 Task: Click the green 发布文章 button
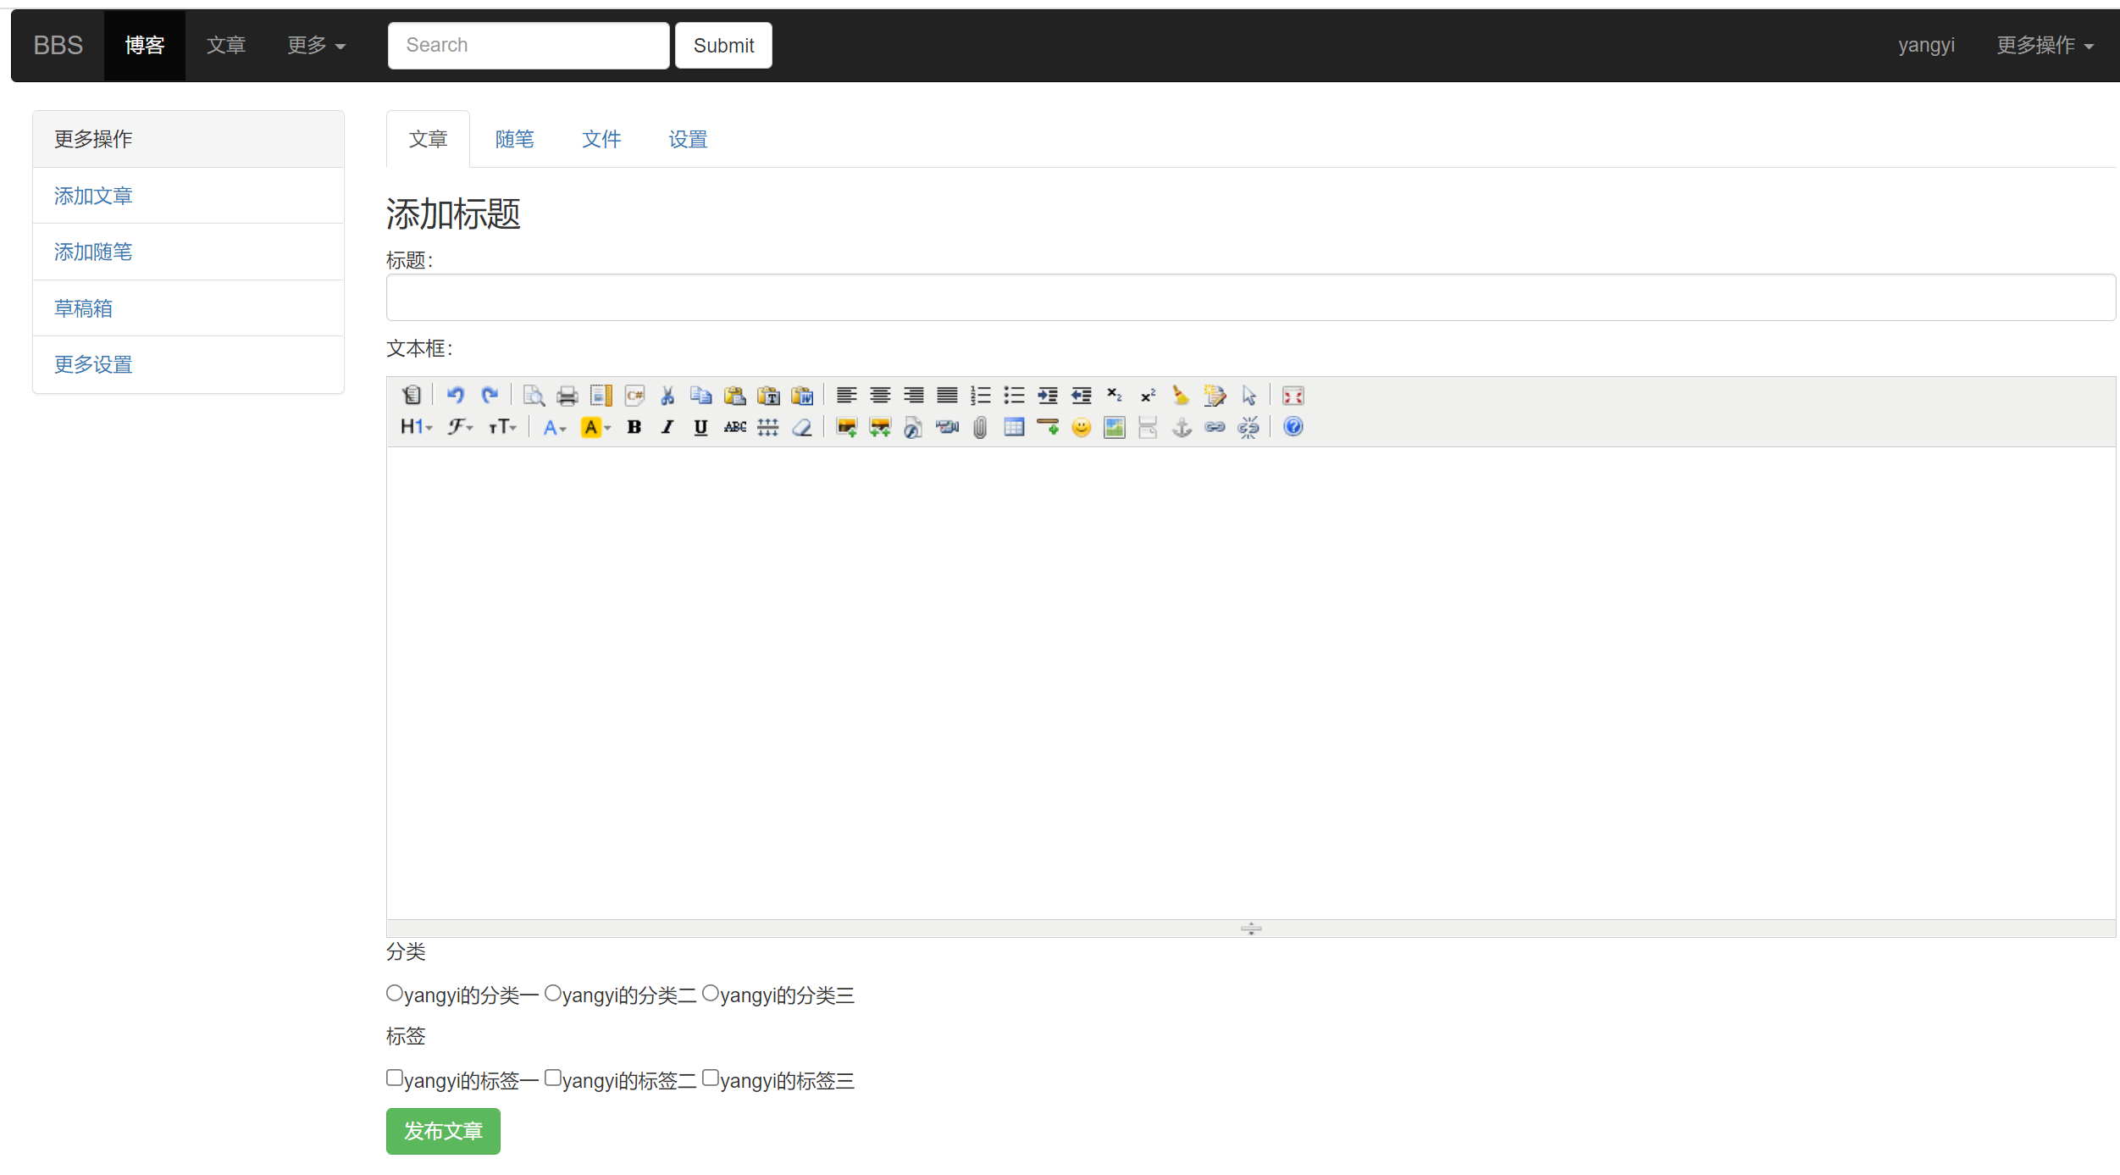point(443,1131)
